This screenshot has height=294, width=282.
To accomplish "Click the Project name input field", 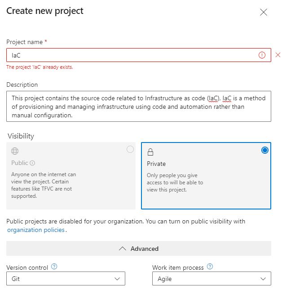I will 139,55.
